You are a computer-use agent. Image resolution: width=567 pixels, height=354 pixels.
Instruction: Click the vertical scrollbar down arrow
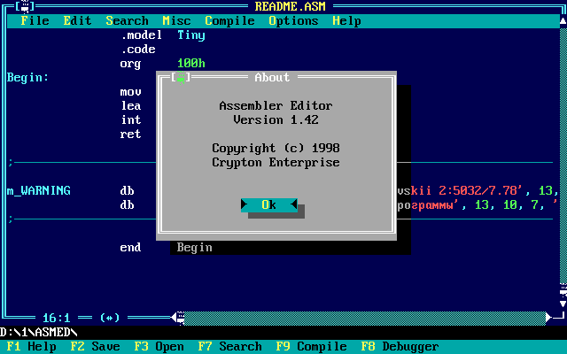coord(563,304)
